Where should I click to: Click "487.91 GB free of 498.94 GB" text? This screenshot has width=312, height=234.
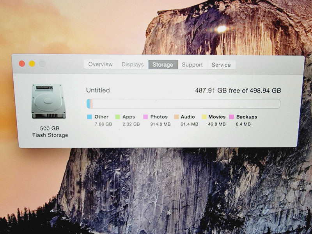(x=238, y=90)
